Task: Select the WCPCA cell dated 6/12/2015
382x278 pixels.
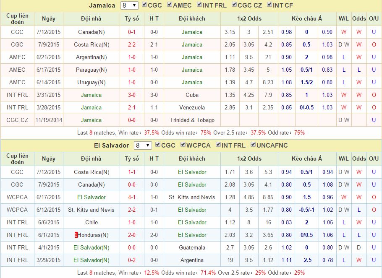Action: (17, 210)
